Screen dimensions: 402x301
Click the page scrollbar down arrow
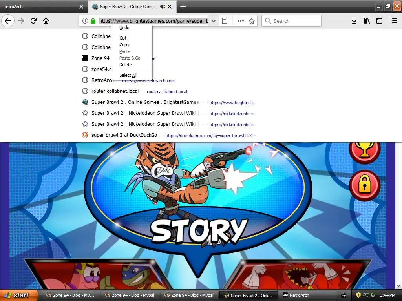[399, 286]
